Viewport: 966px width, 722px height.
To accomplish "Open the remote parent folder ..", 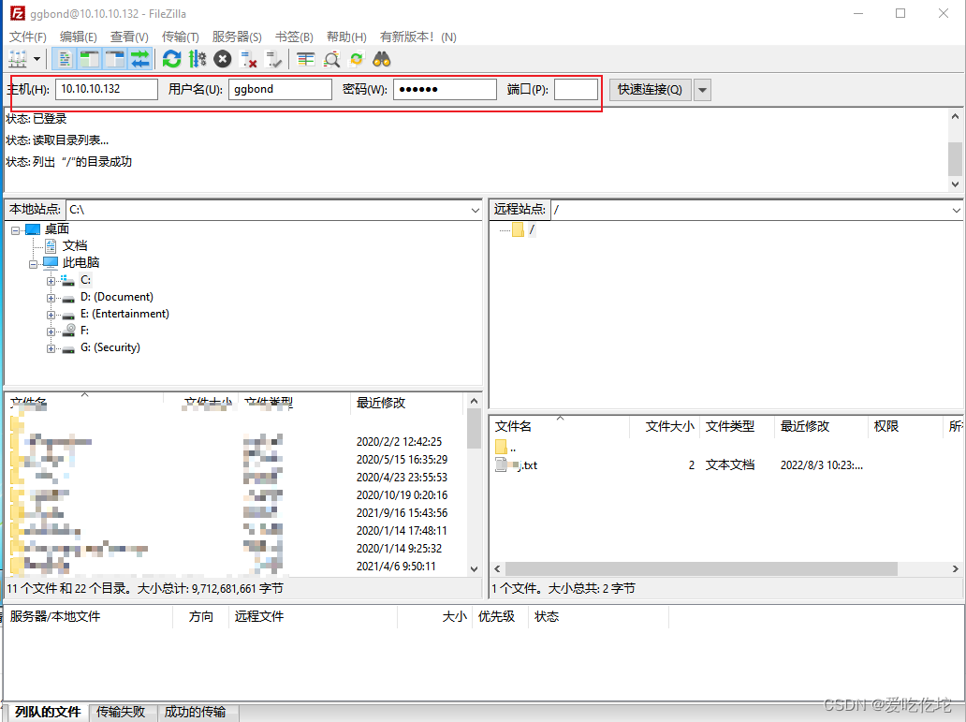I will 505,447.
